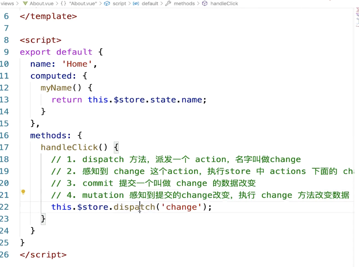Image resolution: width=359 pixels, height=267 pixels.
Task: Click comment line '2. 感知到 change'
Action: [x=203, y=171]
